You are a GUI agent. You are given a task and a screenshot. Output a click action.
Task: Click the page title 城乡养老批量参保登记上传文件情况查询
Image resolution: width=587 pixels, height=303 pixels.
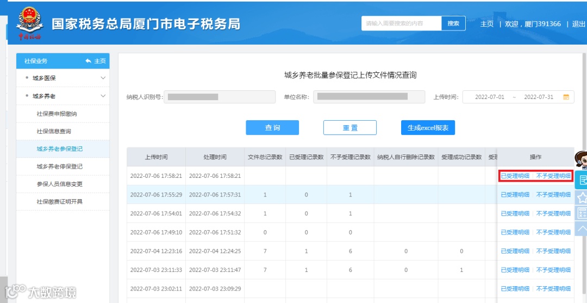[x=351, y=75]
